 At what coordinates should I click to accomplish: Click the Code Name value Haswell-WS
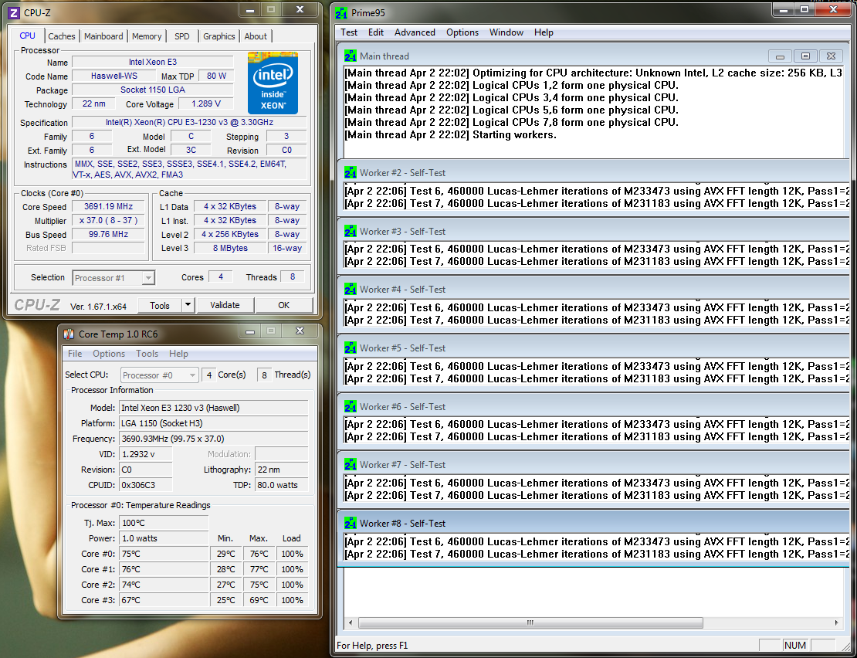[114, 76]
